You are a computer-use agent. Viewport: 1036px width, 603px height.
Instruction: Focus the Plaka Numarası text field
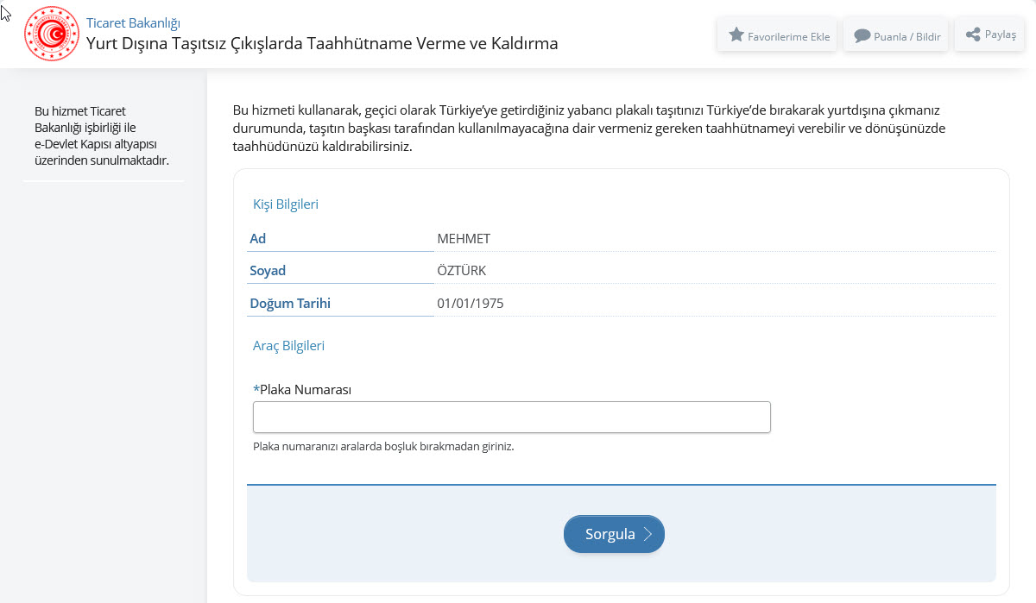511,417
